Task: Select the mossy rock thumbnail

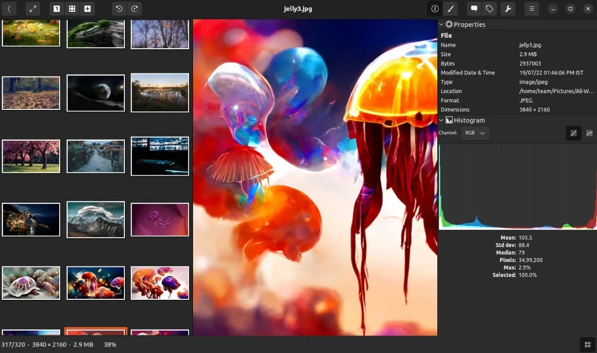Action: 96,34
